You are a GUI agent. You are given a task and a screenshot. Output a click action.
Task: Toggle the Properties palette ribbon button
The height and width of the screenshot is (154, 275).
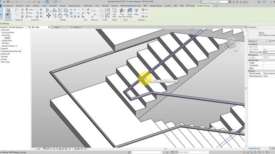(8, 16)
